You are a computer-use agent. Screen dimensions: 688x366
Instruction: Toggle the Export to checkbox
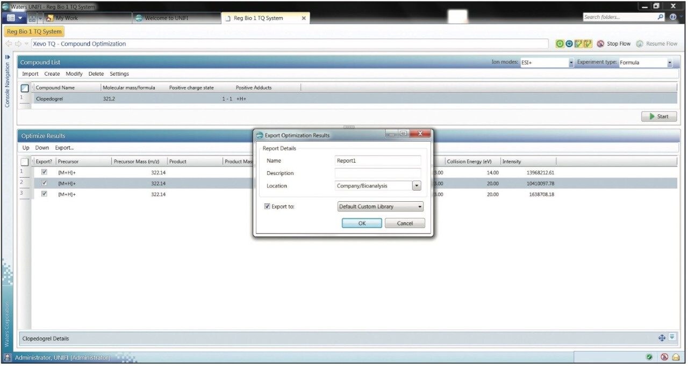coord(268,207)
